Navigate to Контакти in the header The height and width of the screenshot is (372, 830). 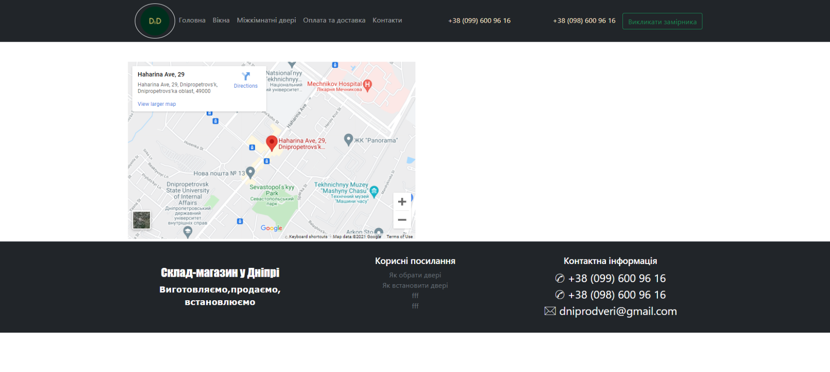pos(387,20)
